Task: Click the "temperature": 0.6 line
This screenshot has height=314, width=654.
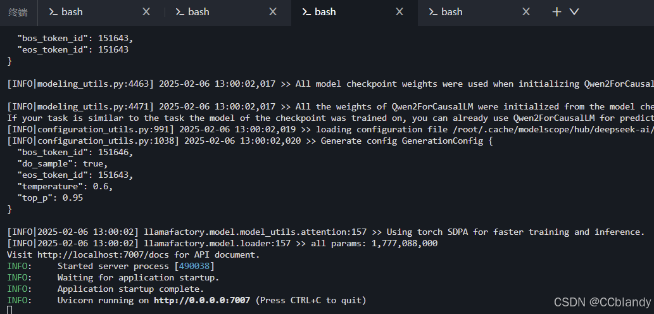Action: click(65, 186)
